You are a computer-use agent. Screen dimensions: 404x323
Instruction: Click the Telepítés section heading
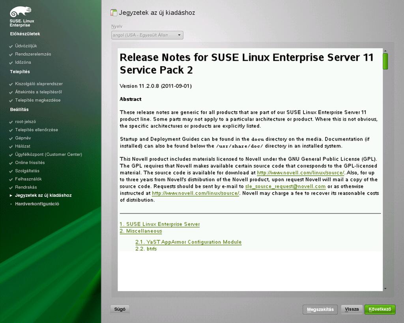[20, 72]
